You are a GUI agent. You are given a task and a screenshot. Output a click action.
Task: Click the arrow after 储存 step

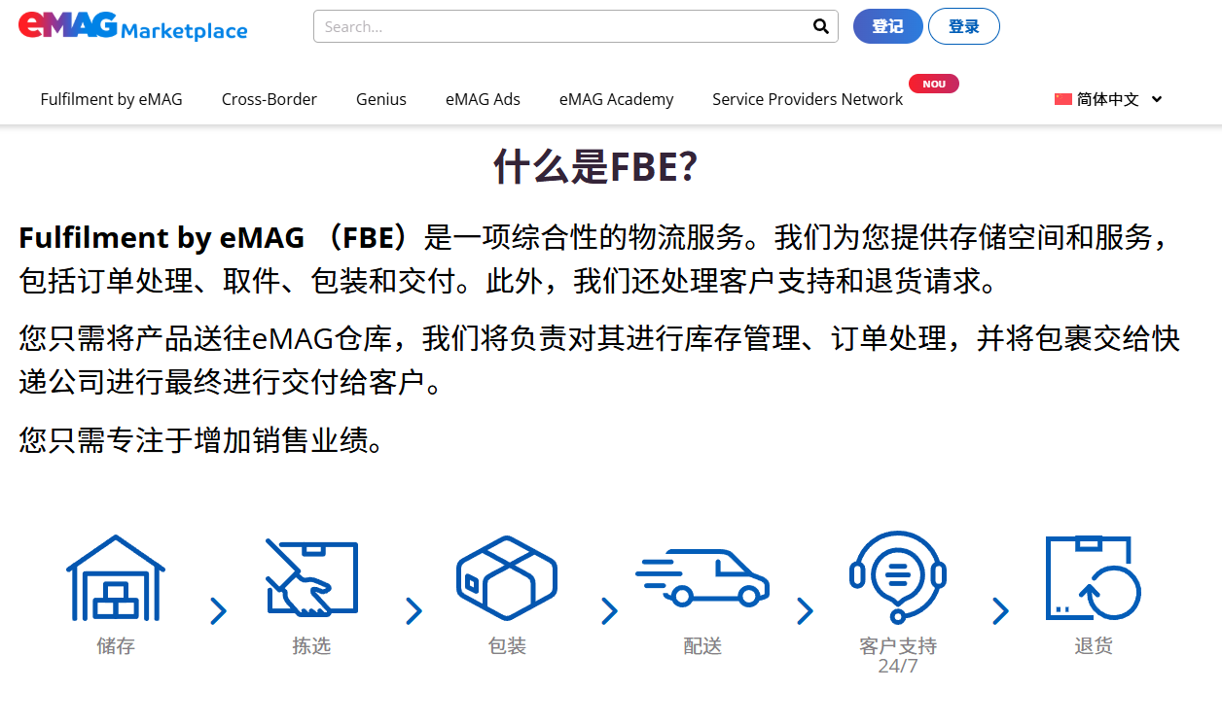pyautogui.click(x=219, y=611)
